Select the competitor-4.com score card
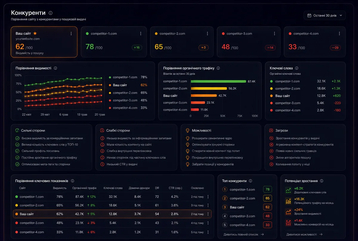The height and width of the screenshot is (241, 358). 315,42
